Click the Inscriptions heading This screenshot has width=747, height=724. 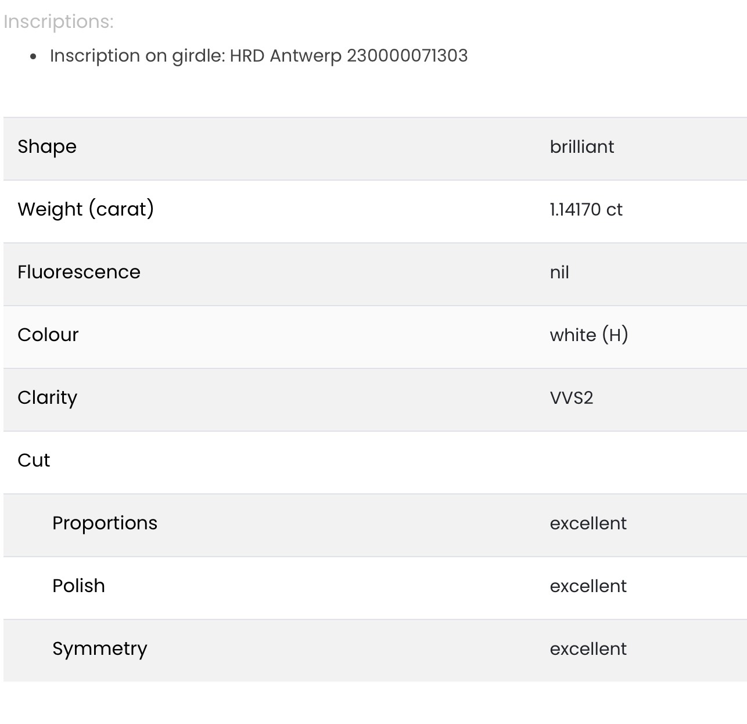tap(59, 22)
